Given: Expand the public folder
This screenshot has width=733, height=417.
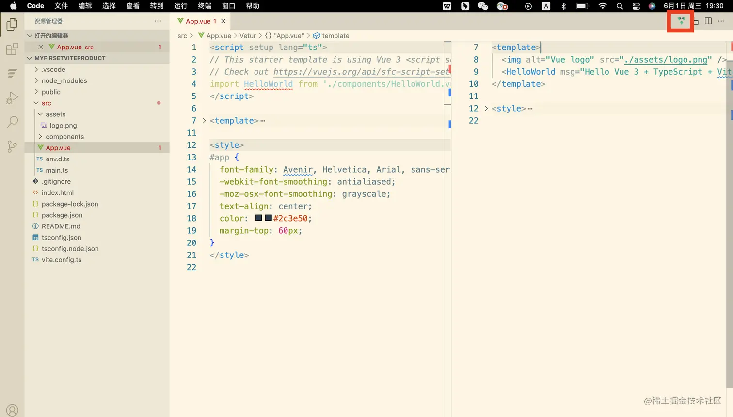Looking at the screenshot, I should tap(36, 92).
